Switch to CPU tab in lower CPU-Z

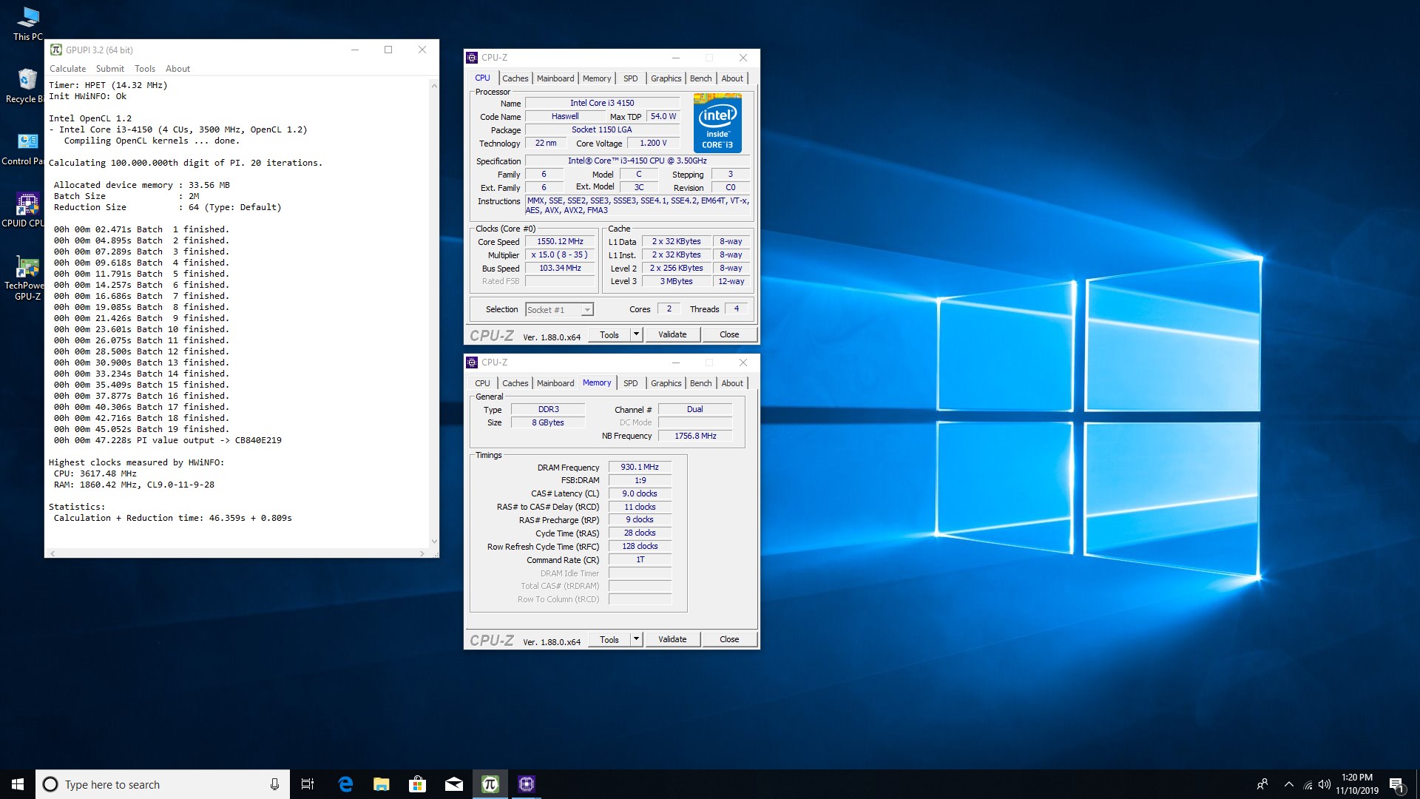[482, 383]
